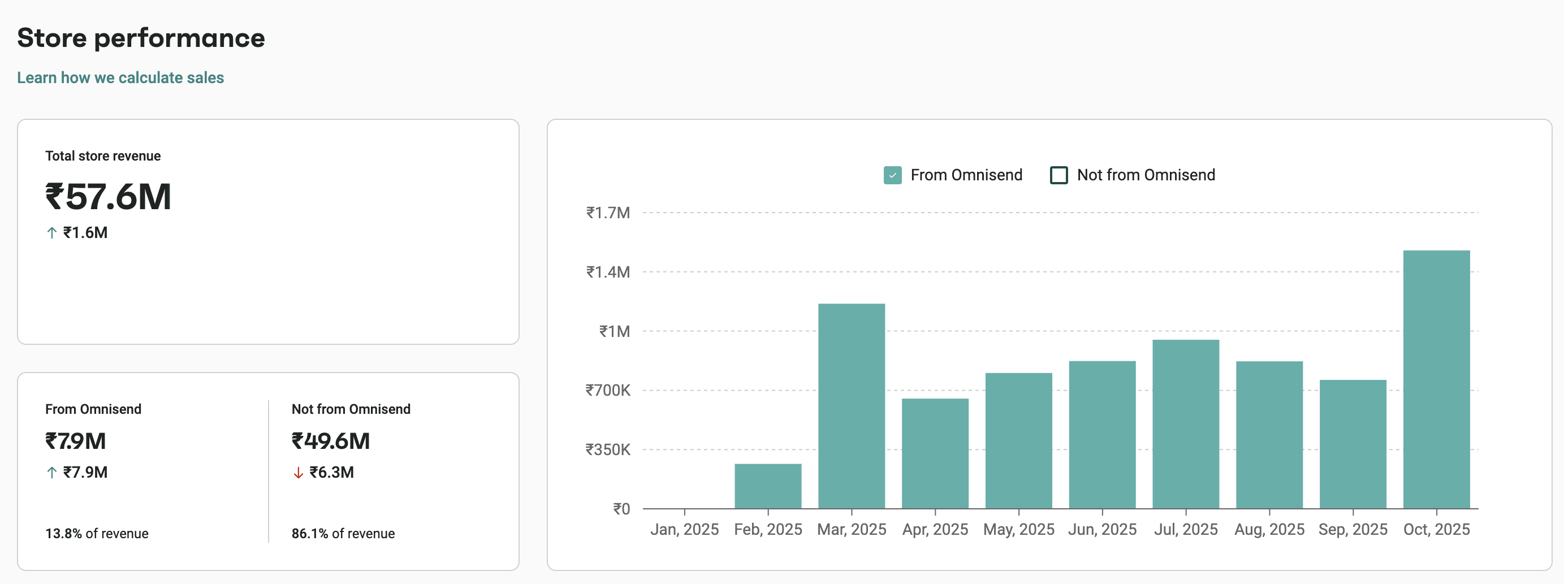Open 'Learn how we calculate sales' link

(x=120, y=77)
